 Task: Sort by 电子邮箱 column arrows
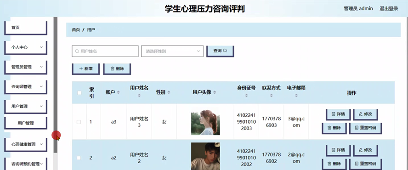[x=296, y=96]
